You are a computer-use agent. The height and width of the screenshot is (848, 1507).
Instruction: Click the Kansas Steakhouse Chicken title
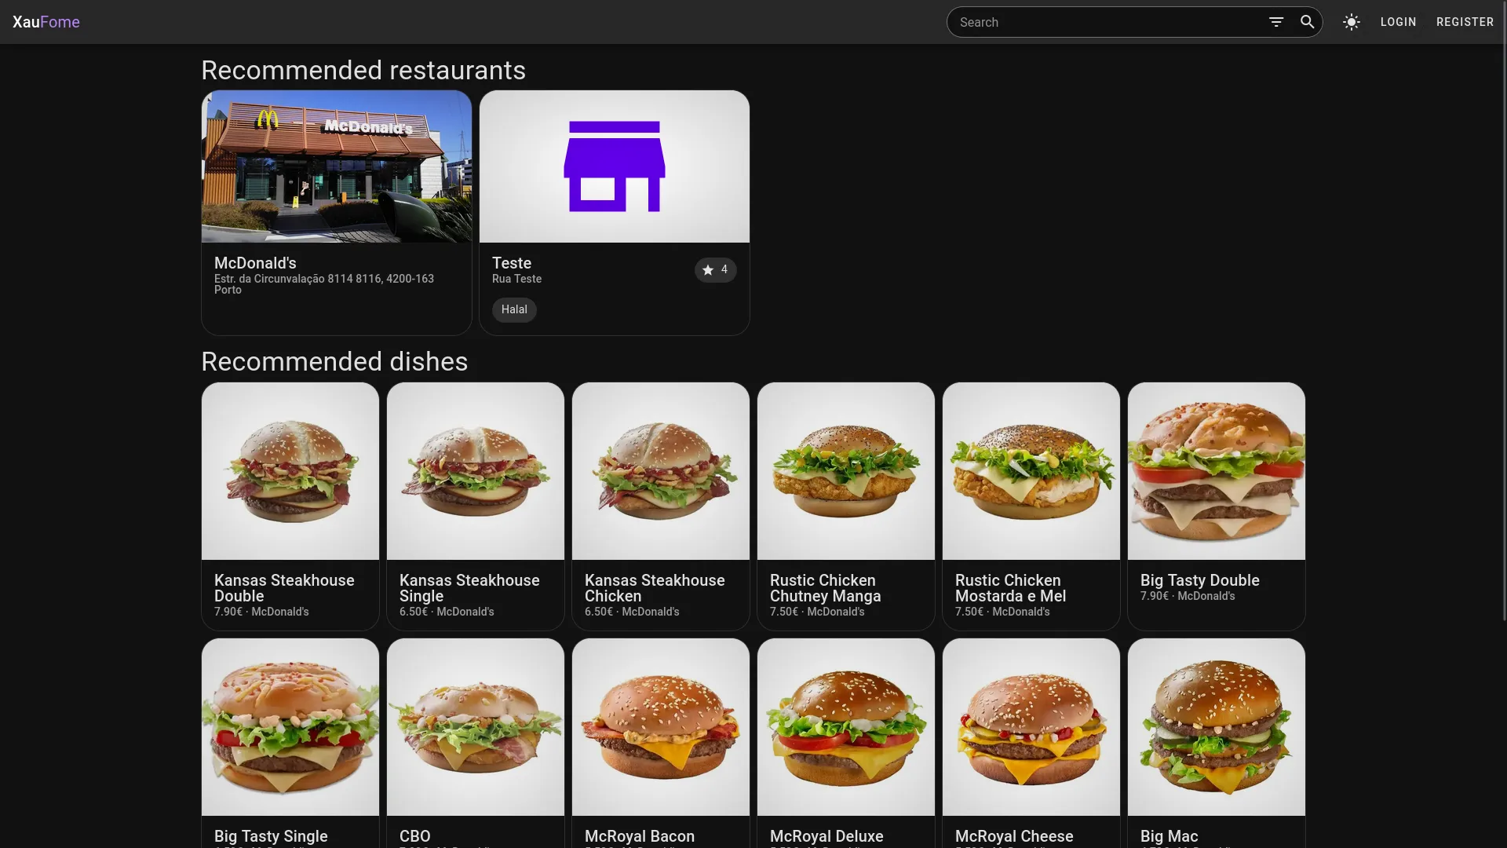655,588
